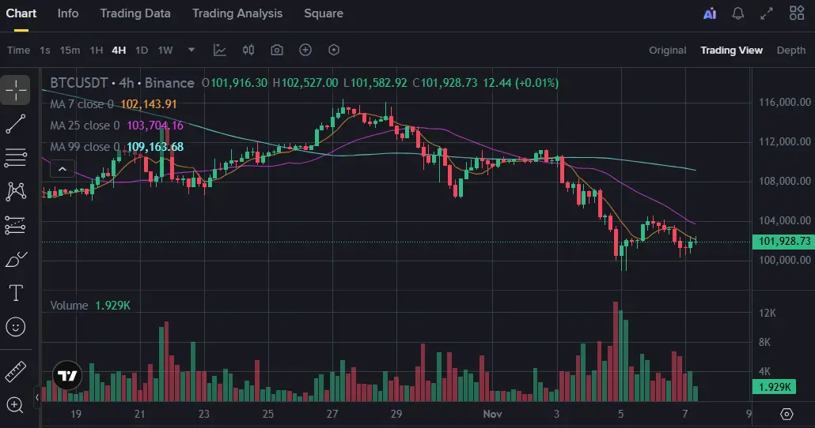This screenshot has width=815, height=428.
Task: Select the brush drawing tool
Action: (16, 259)
